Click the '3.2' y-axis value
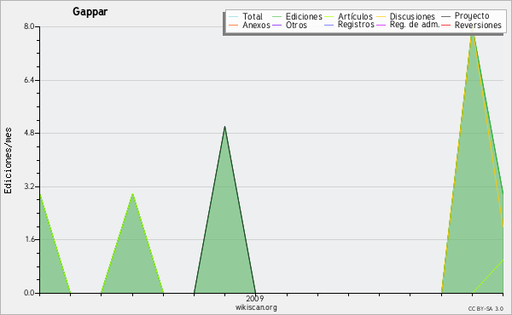 pos(29,186)
